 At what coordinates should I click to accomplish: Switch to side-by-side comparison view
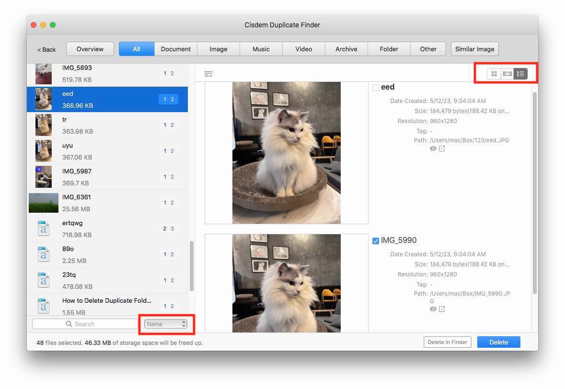507,74
